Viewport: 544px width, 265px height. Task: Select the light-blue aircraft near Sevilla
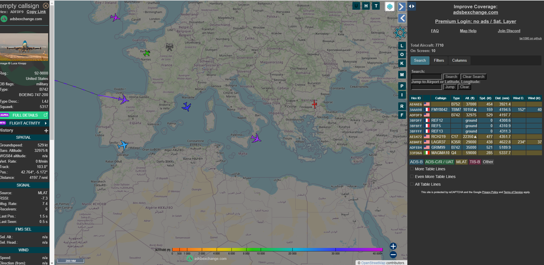[x=123, y=145]
